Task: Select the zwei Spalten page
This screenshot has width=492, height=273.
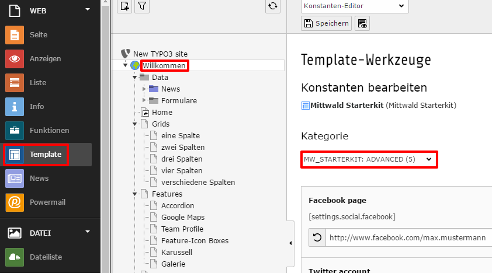Action: click(183, 147)
